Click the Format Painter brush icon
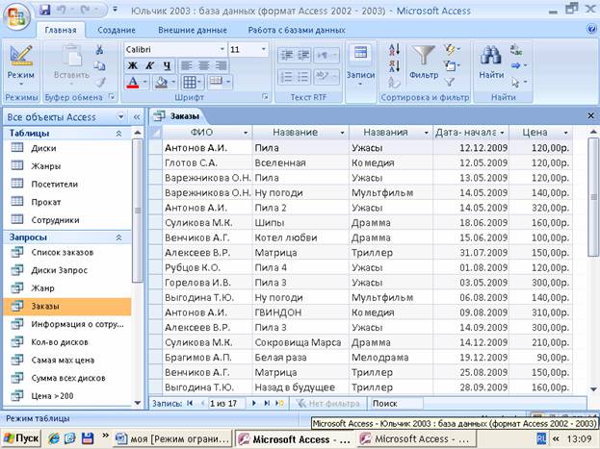 point(100,82)
